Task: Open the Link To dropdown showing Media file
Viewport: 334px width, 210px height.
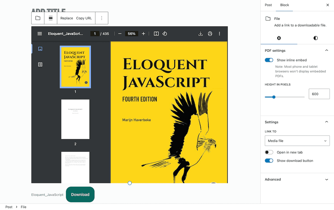Action: pyautogui.click(x=297, y=141)
